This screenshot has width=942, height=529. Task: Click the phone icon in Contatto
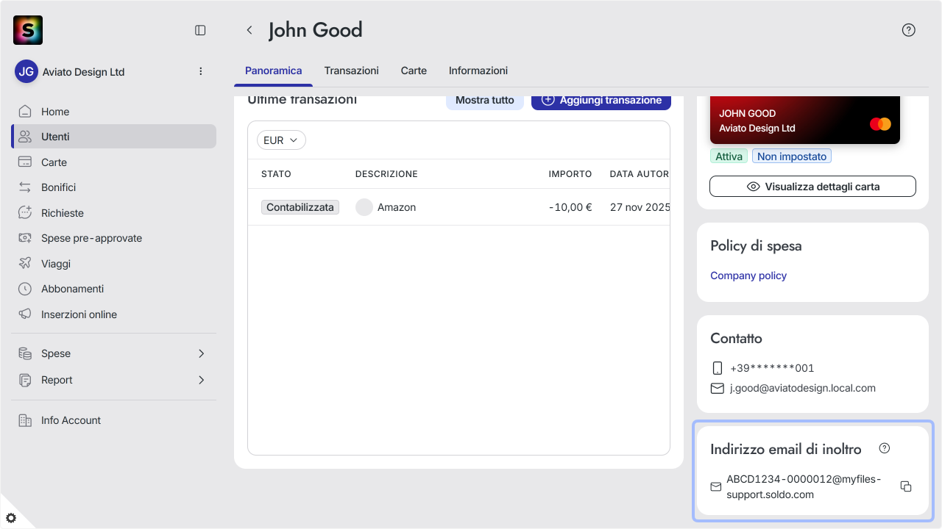click(718, 368)
